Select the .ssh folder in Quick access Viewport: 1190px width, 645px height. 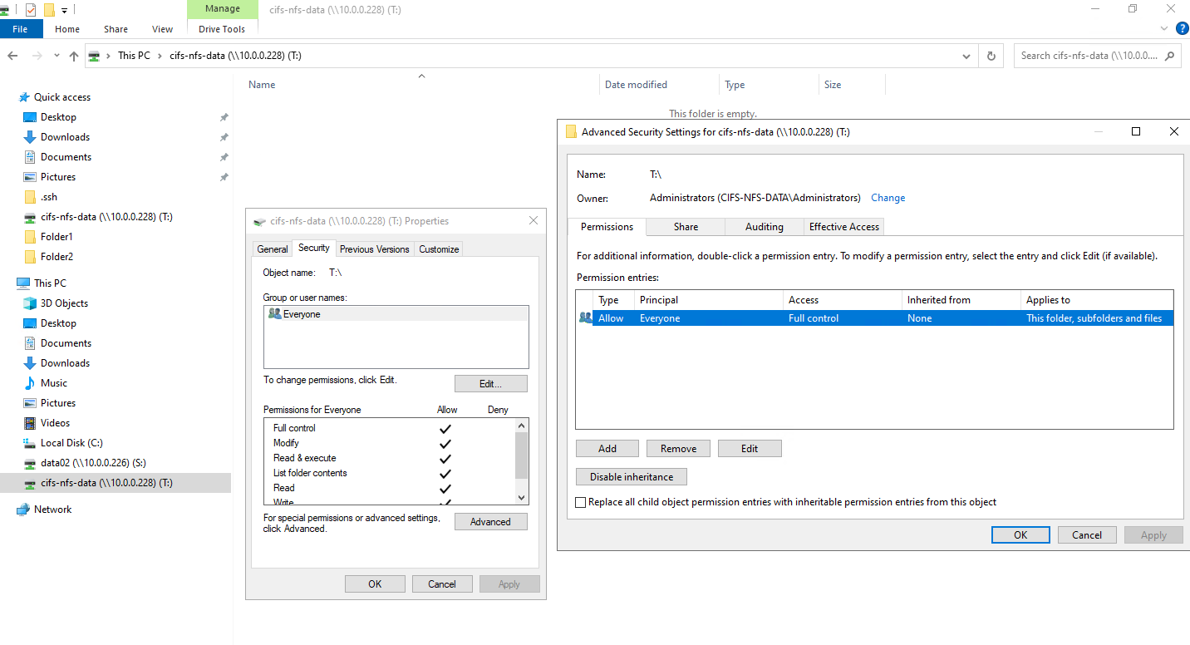[x=49, y=197]
